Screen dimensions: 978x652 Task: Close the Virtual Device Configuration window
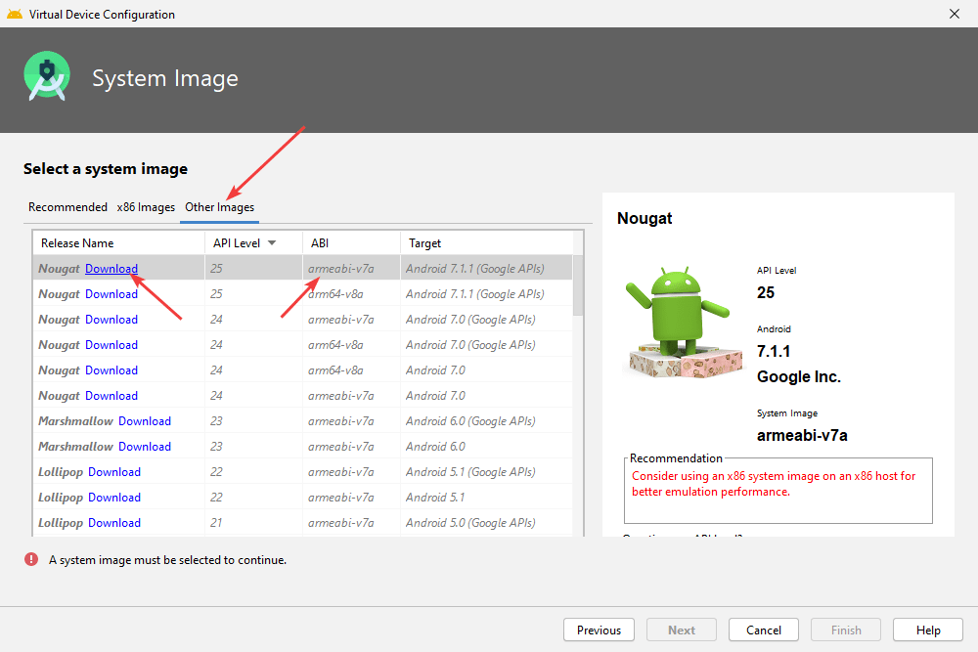954,14
